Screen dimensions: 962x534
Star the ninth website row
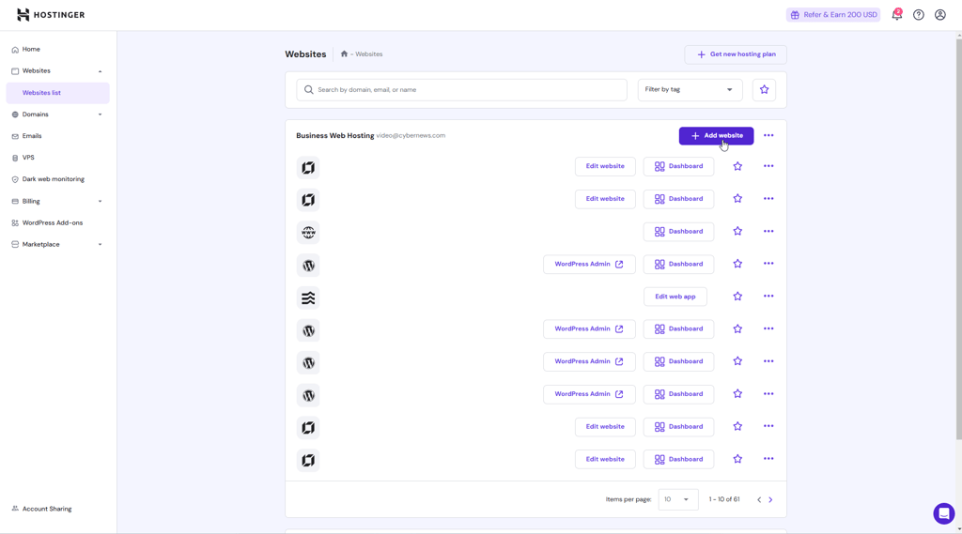point(737,426)
